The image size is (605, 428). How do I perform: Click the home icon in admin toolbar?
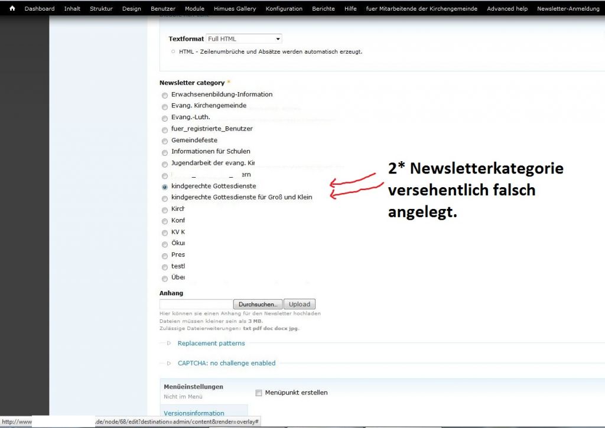point(12,8)
